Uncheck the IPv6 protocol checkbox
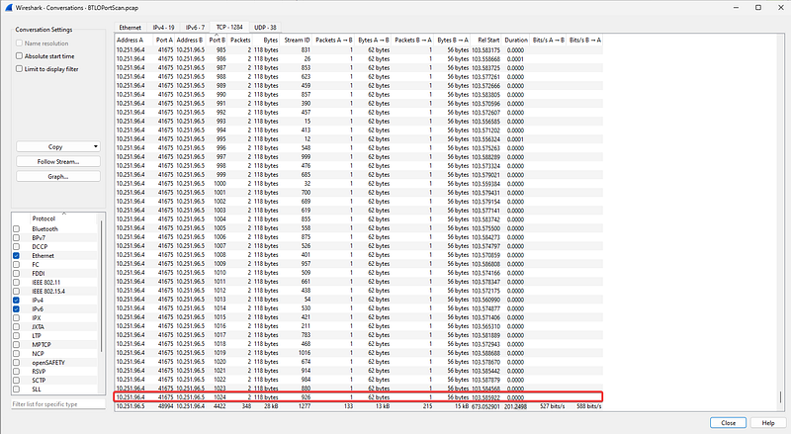Viewport: 791px width, 434px height. [16, 308]
